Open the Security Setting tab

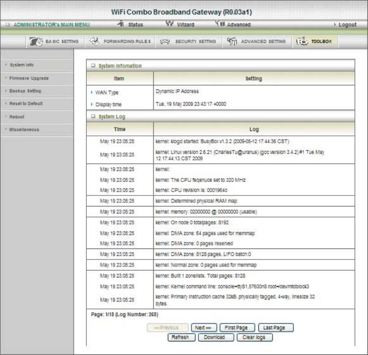click(195, 41)
